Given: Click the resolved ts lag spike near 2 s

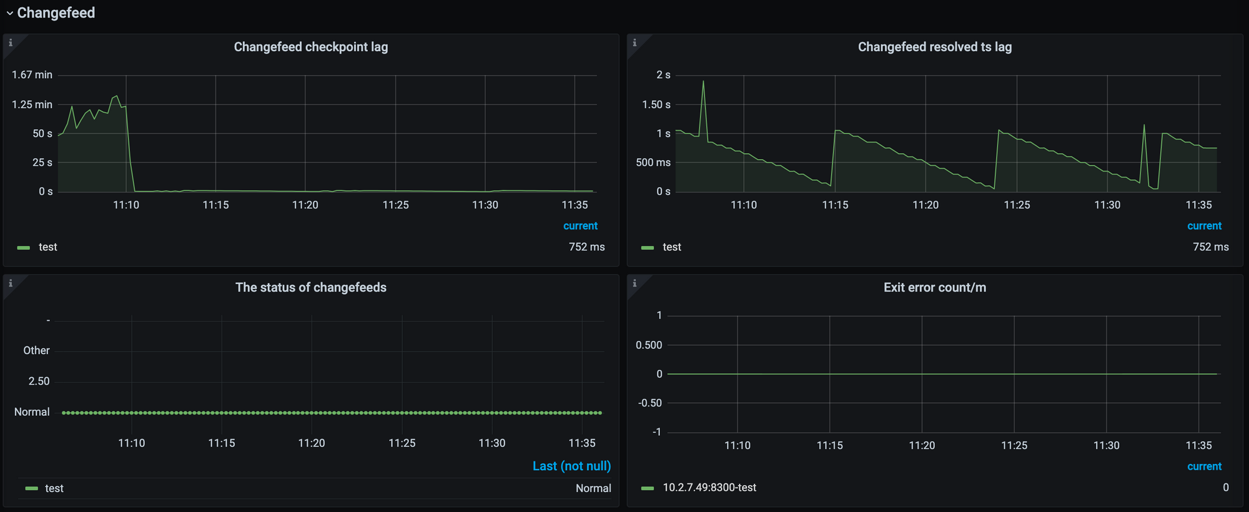Looking at the screenshot, I should pyautogui.click(x=703, y=82).
